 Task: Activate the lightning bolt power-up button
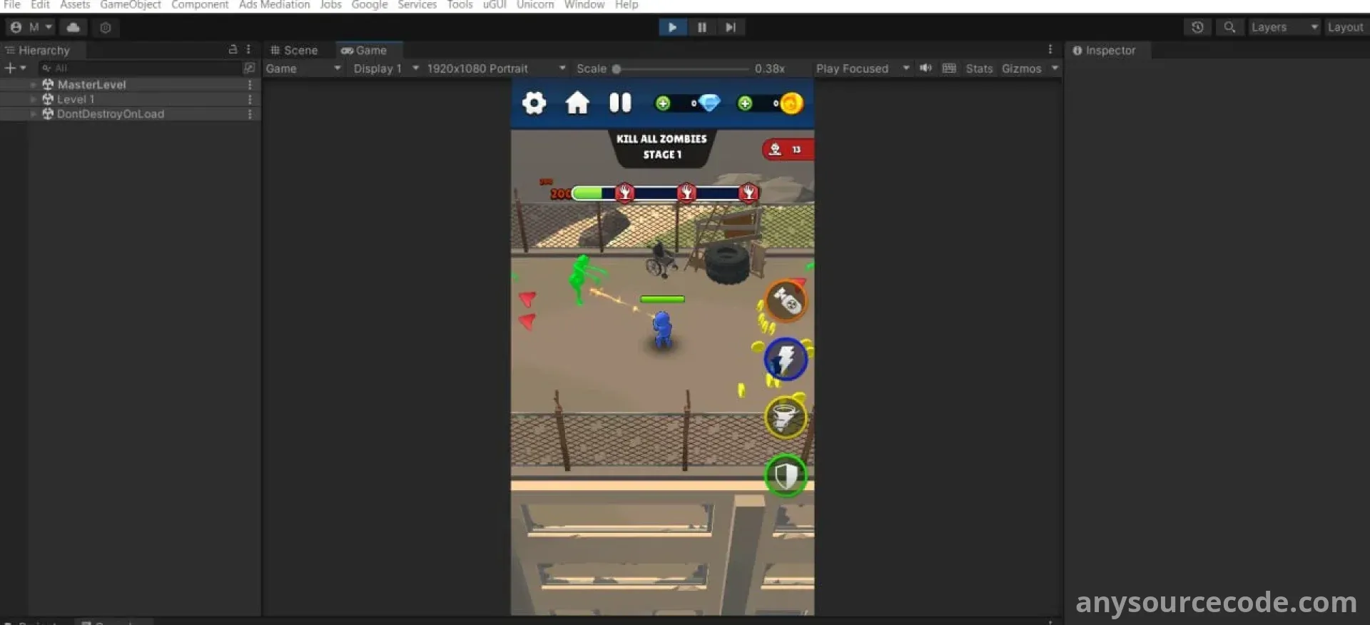[786, 359]
